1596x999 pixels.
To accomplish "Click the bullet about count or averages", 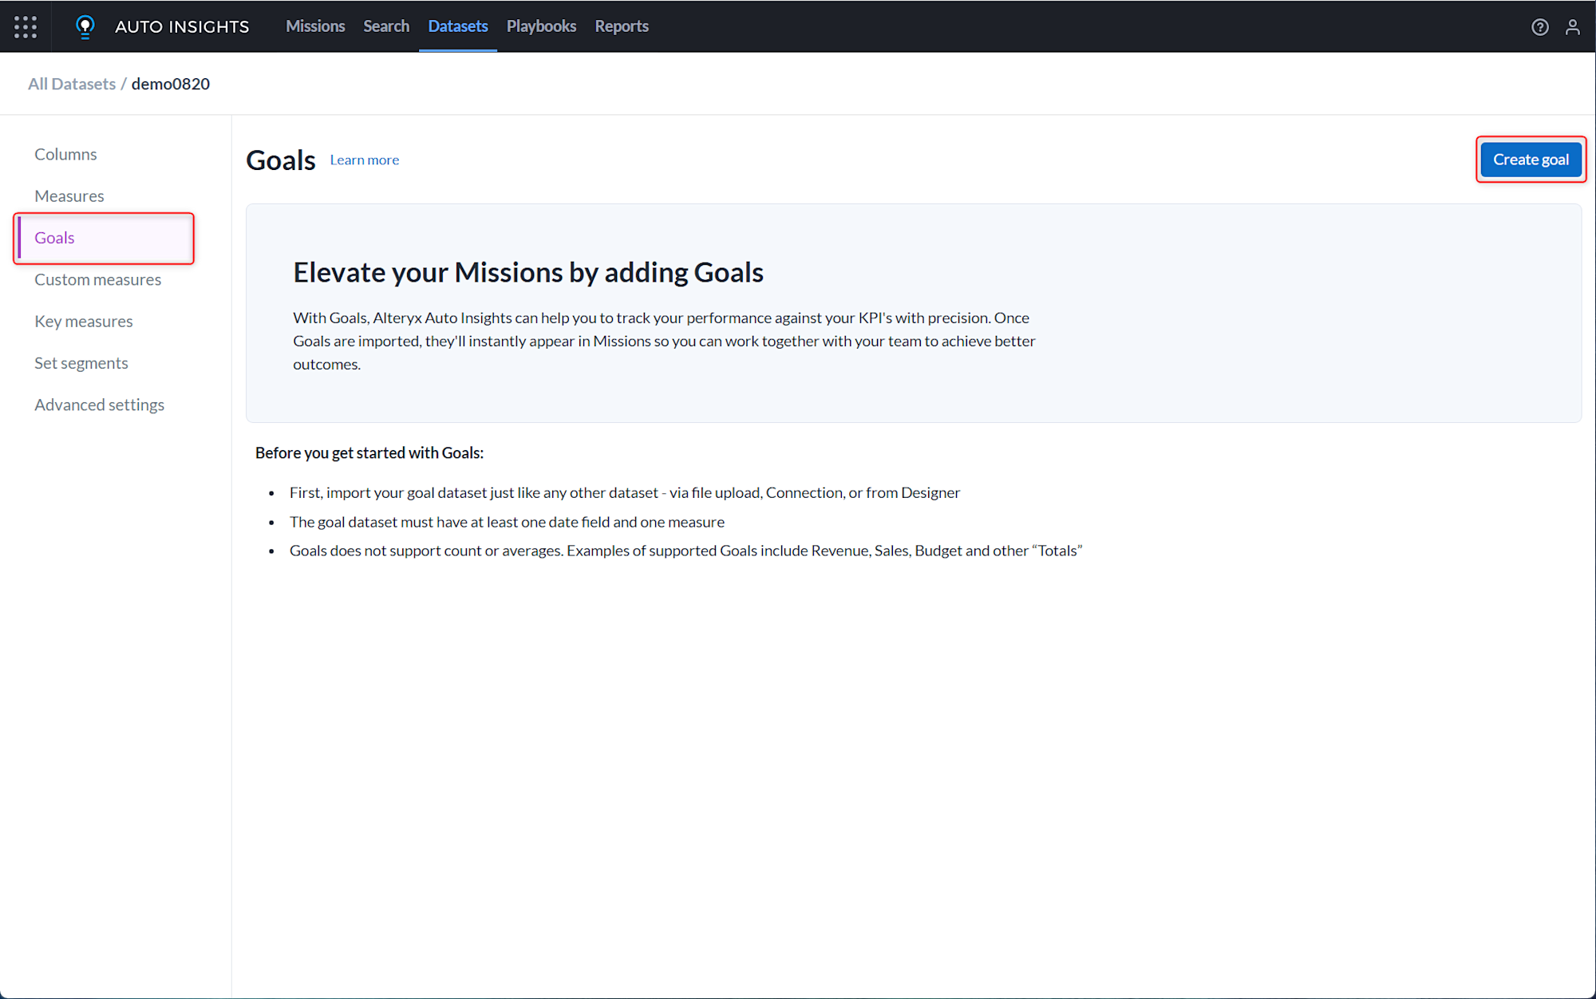I will [x=686, y=551].
